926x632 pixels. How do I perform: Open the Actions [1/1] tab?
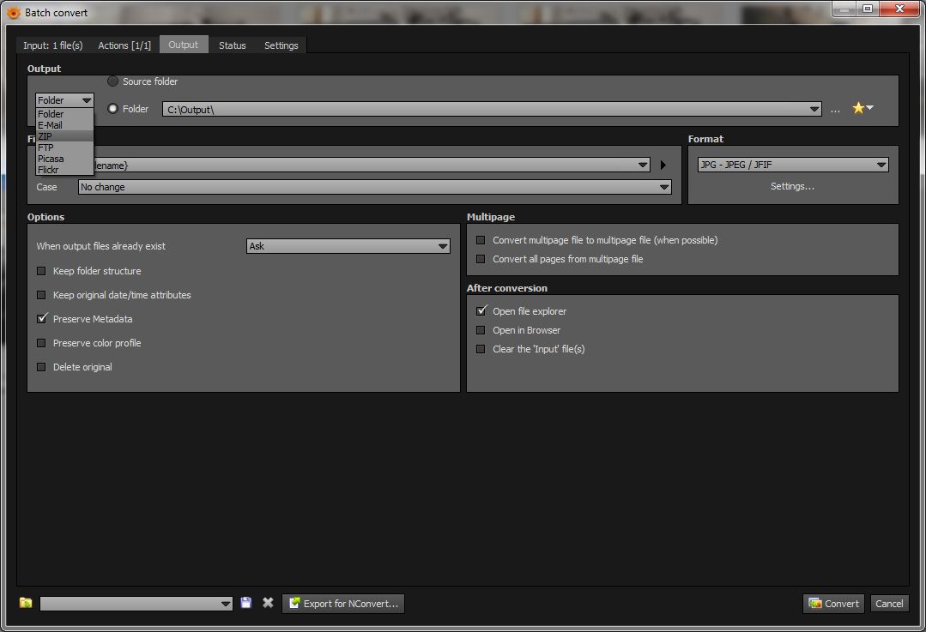click(x=124, y=45)
